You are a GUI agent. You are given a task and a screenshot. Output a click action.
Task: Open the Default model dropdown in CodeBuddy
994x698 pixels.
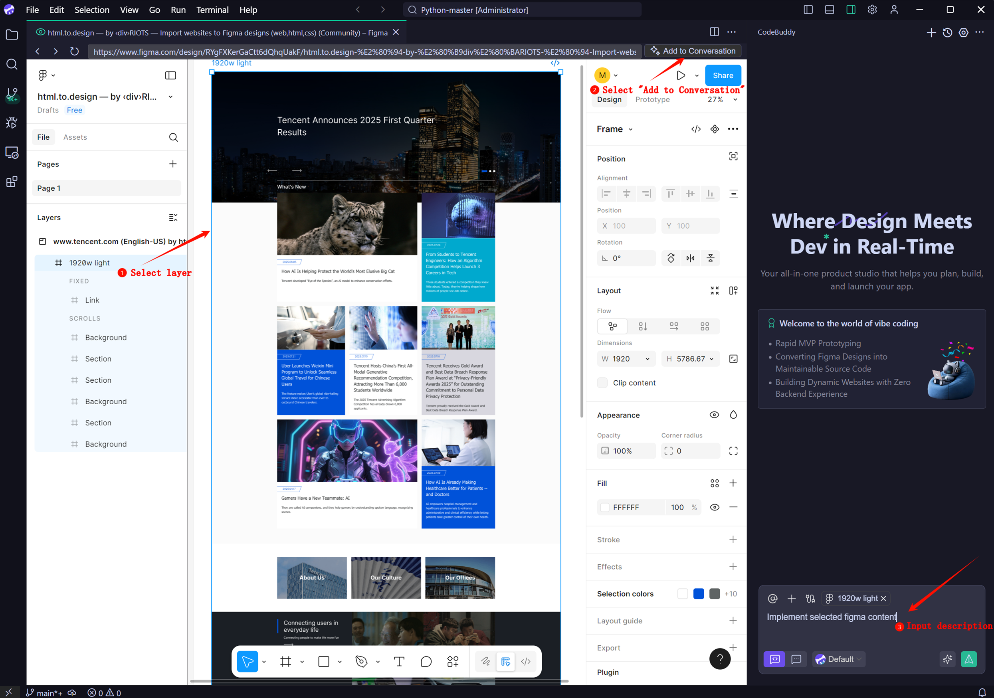pyautogui.click(x=839, y=659)
